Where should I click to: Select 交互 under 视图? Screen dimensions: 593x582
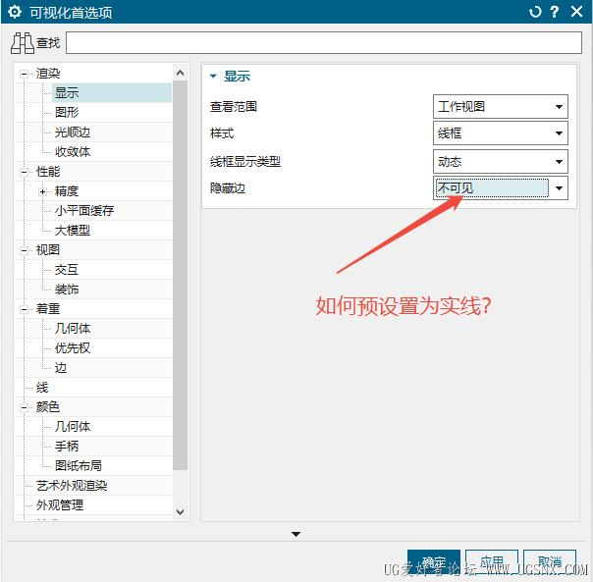click(67, 270)
